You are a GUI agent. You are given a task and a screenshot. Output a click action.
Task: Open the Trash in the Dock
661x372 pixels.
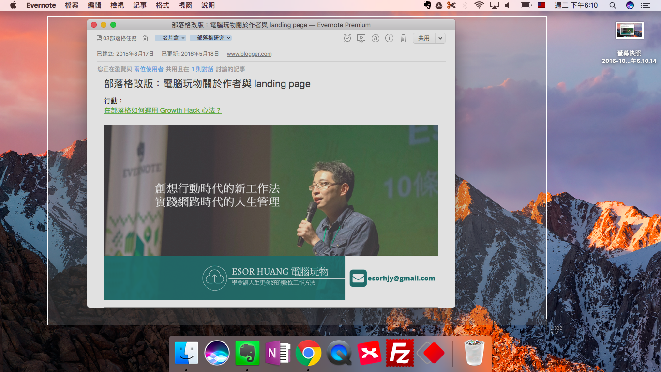click(x=474, y=353)
